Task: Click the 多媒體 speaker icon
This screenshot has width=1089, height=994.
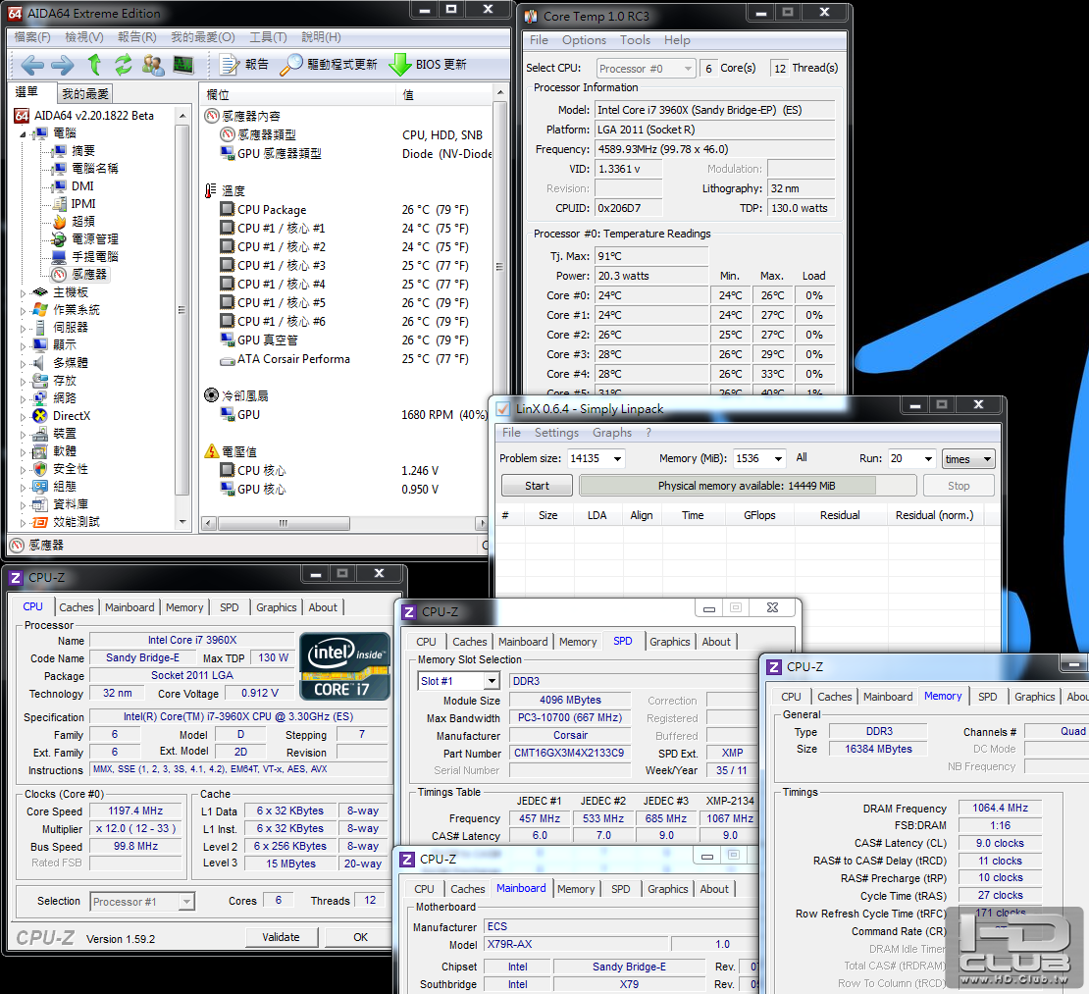Action: pos(40,363)
